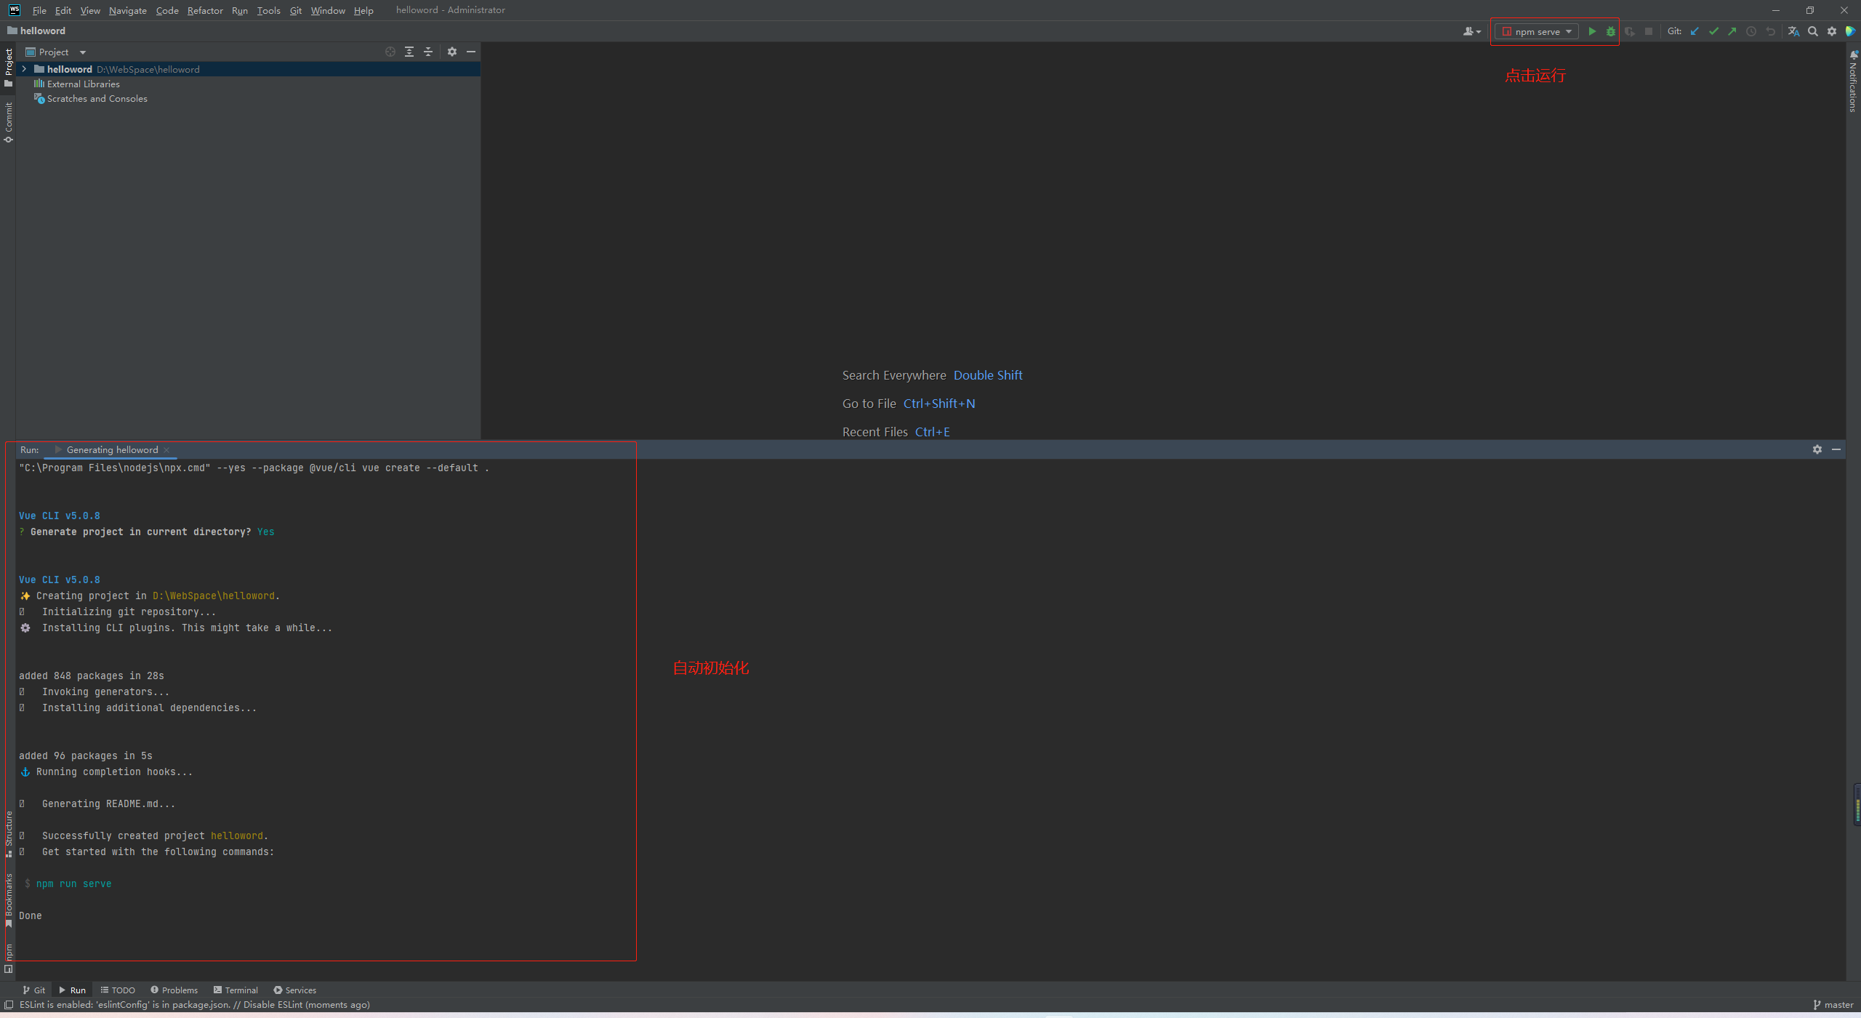1861x1018 pixels.
Task: Open Project panel options gear
Action: [x=452, y=52]
